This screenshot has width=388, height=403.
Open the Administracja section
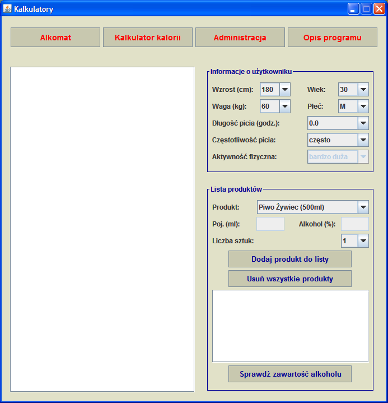pyautogui.click(x=240, y=38)
